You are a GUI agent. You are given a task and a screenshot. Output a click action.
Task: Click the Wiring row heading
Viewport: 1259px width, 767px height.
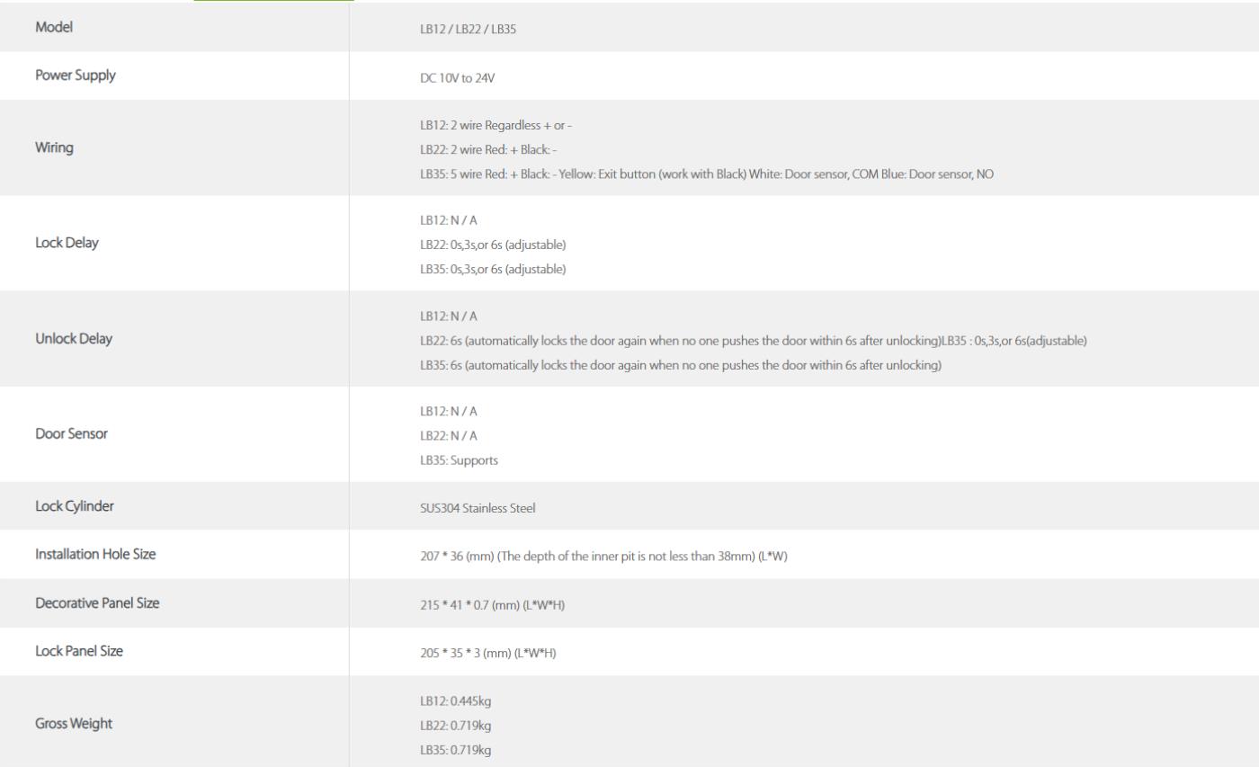54,147
